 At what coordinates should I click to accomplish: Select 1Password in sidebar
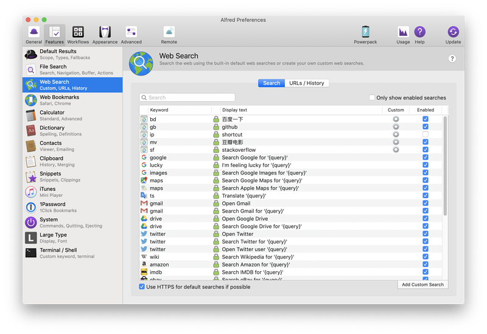coord(72,207)
